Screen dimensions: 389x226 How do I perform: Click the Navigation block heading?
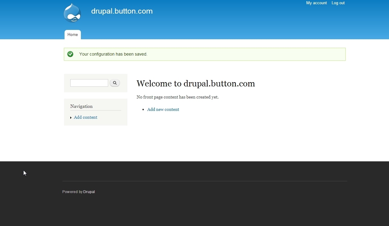[x=81, y=106]
